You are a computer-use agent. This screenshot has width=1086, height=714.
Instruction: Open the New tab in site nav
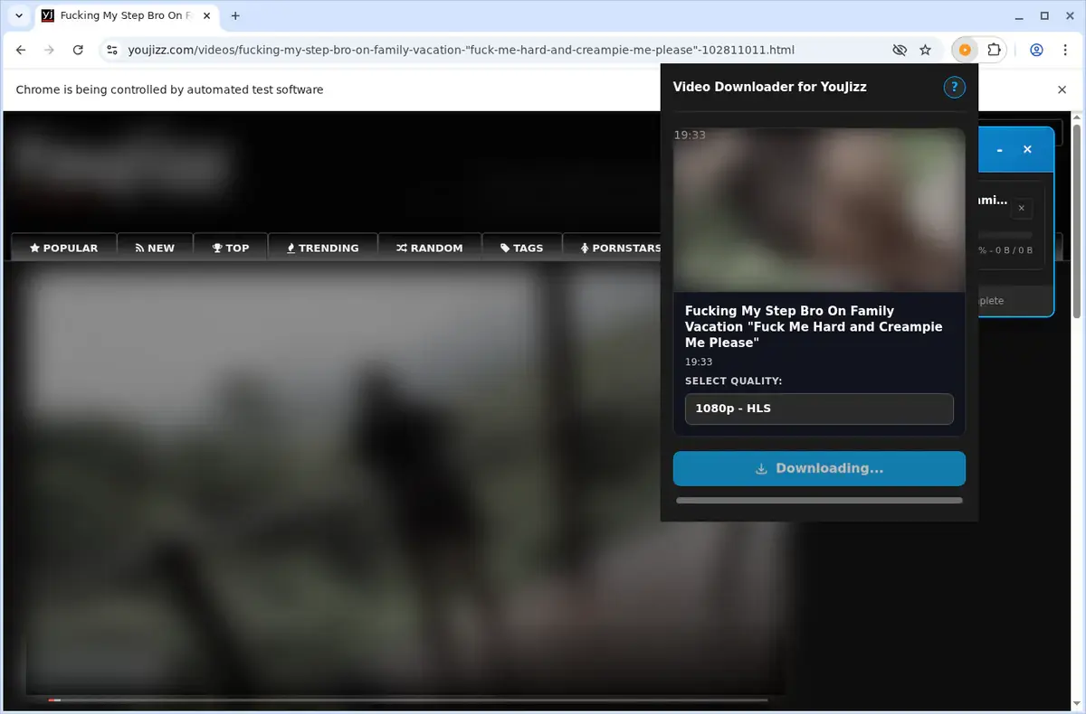pos(155,248)
